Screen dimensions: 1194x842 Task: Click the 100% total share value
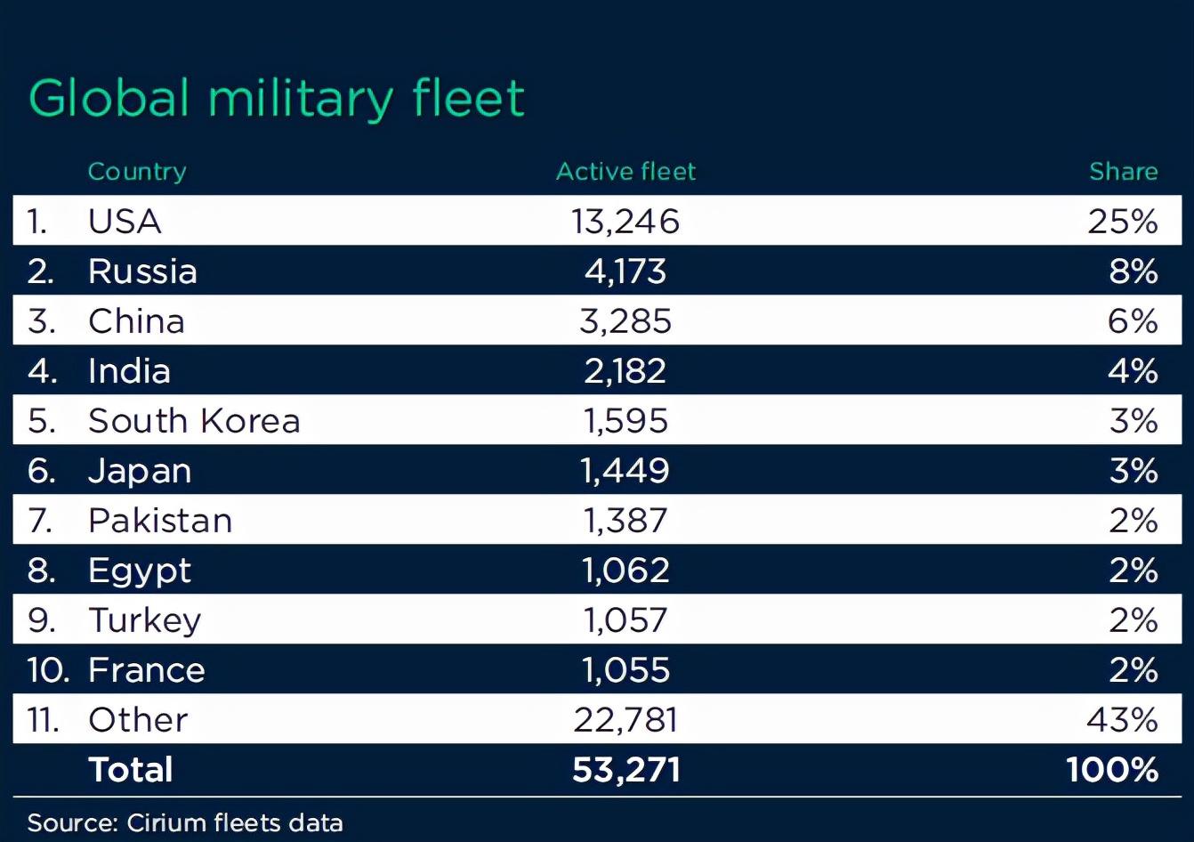(x=1112, y=769)
